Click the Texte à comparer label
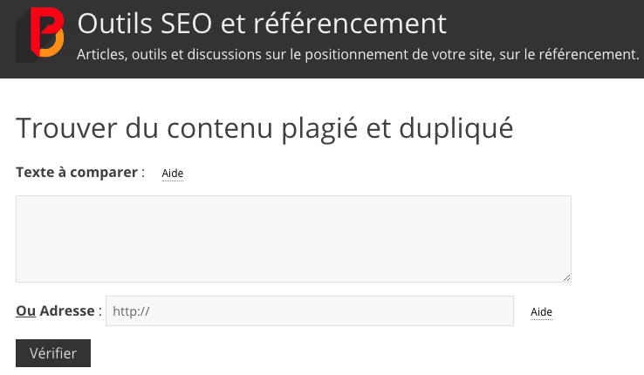Screen dimensions: 644x375 [77, 172]
